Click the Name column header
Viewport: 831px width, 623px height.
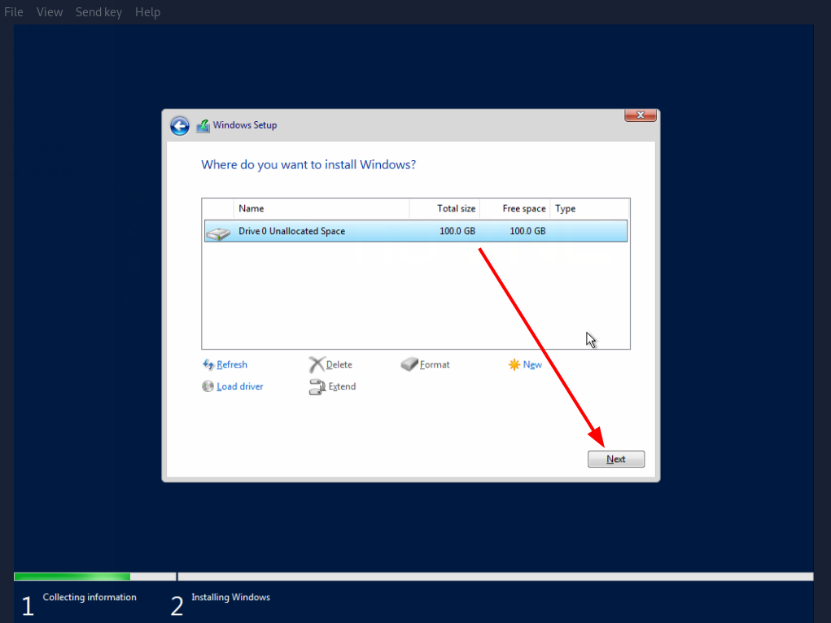pos(321,208)
